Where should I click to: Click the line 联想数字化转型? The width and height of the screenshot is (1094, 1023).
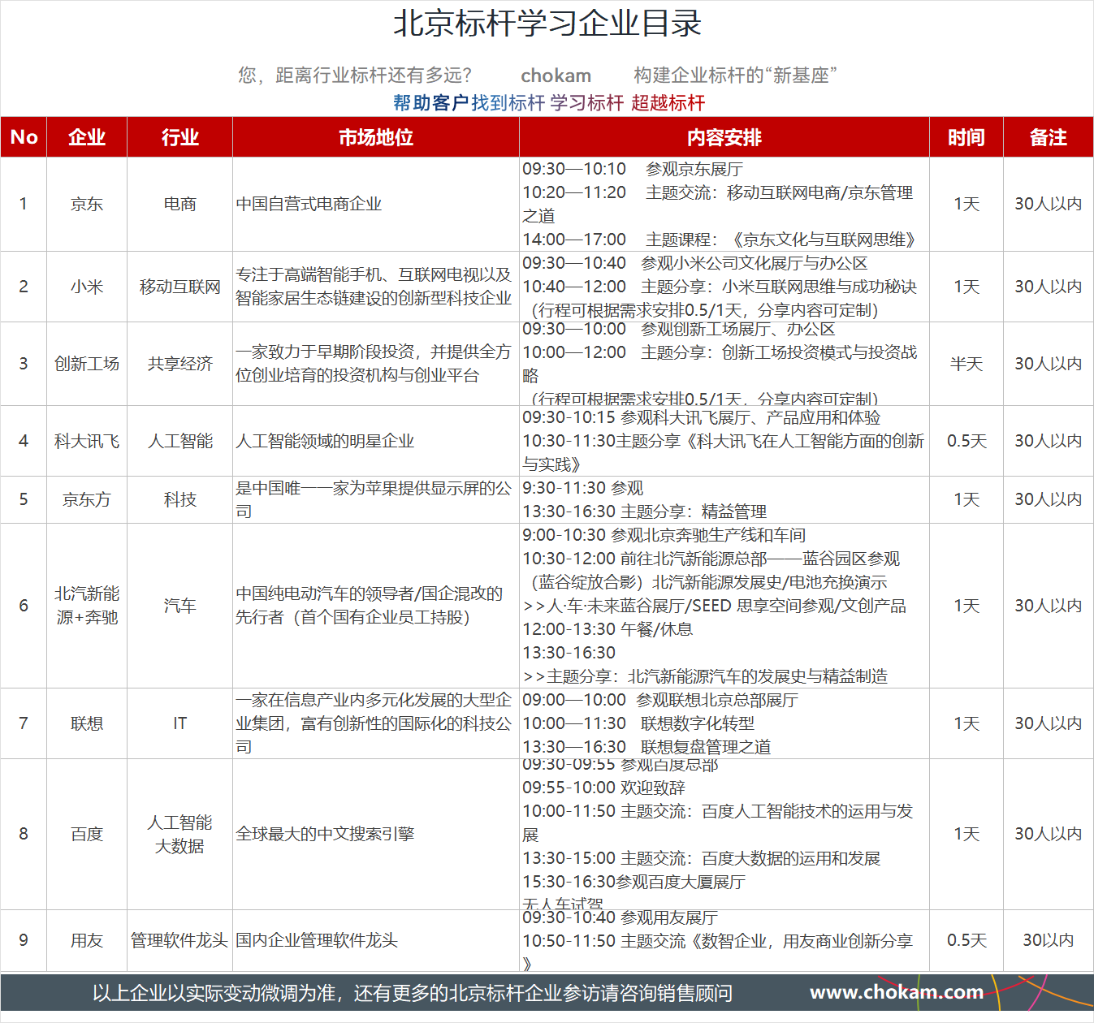click(698, 723)
